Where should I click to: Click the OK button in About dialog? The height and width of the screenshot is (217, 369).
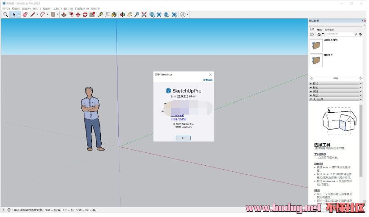pyautogui.click(x=184, y=139)
